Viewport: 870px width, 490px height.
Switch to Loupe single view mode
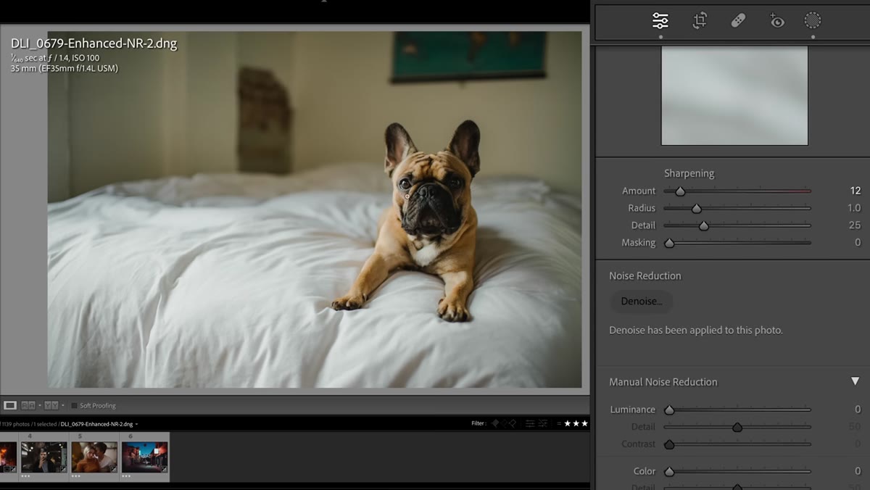(10, 405)
